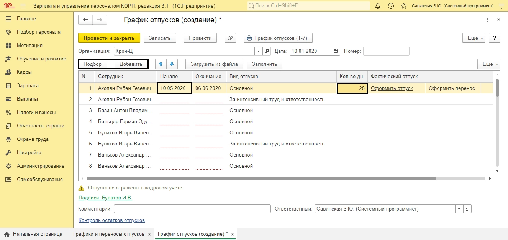Viewport: 508px width, 240px height.
Task: Click the Записать button
Action: click(x=160, y=38)
